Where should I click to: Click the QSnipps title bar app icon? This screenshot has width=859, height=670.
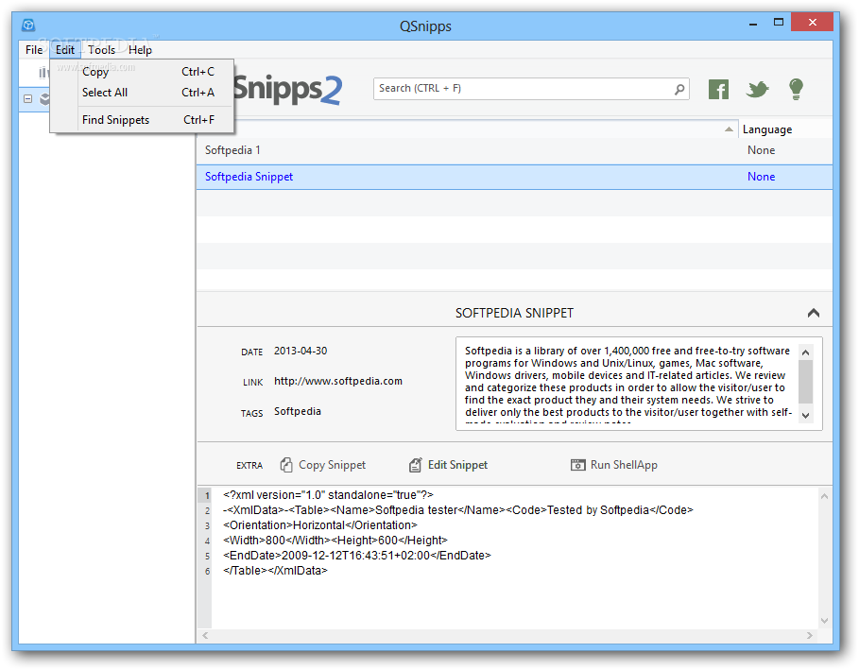pos(28,26)
